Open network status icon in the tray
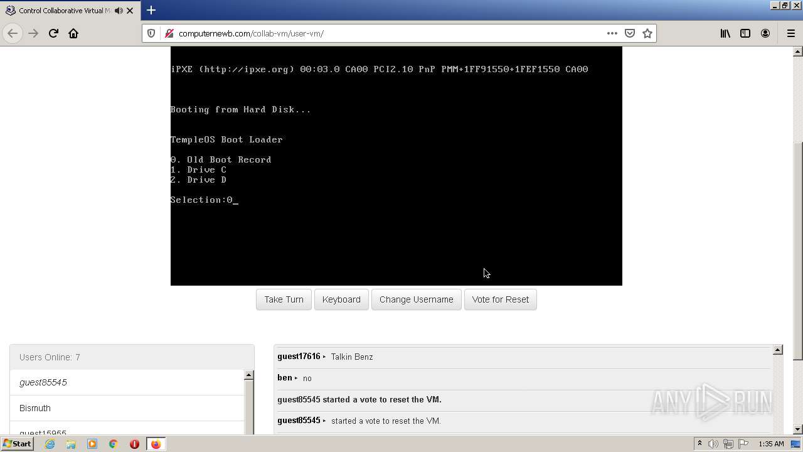This screenshot has width=803, height=452. [x=728, y=444]
